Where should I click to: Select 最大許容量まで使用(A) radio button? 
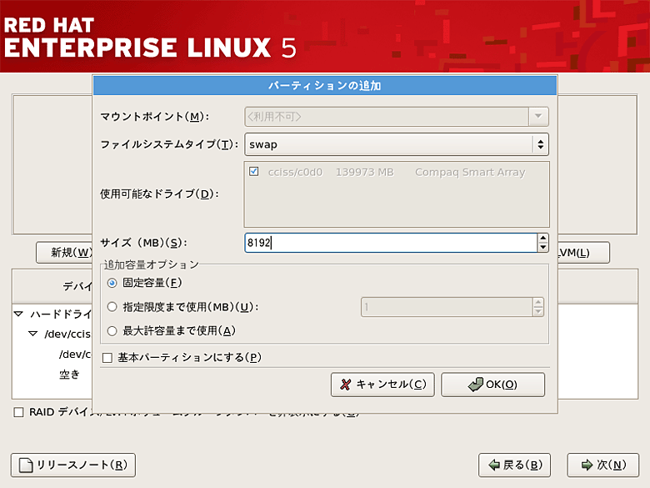(112, 330)
